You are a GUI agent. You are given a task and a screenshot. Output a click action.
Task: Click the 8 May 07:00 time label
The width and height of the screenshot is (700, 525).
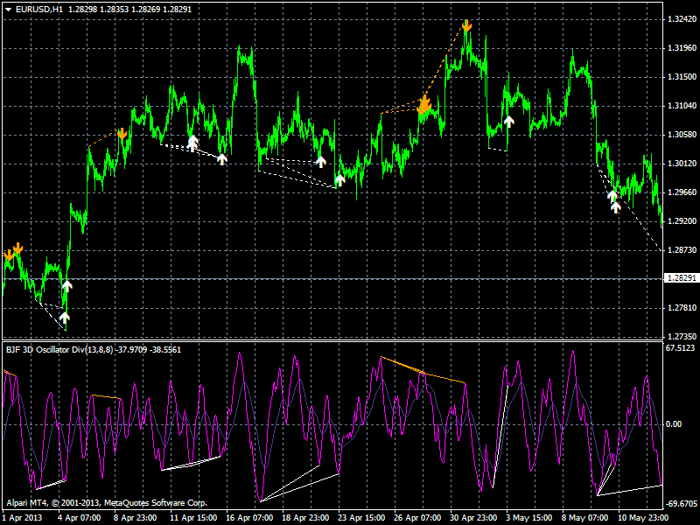click(x=585, y=518)
